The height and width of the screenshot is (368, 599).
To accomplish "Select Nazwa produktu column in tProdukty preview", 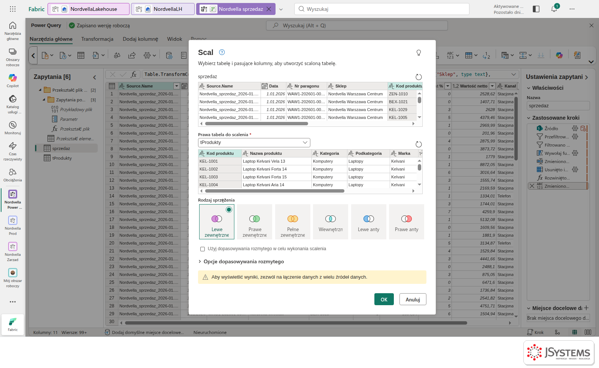I will [276, 153].
